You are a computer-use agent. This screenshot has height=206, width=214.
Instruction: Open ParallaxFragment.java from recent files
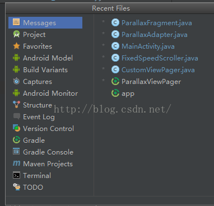coord(151,23)
